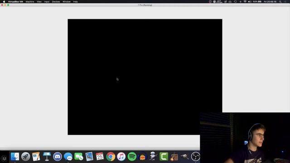Launch Google Chrome from the dock
The width and height of the screenshot is (290, 163).
(111, 157)
